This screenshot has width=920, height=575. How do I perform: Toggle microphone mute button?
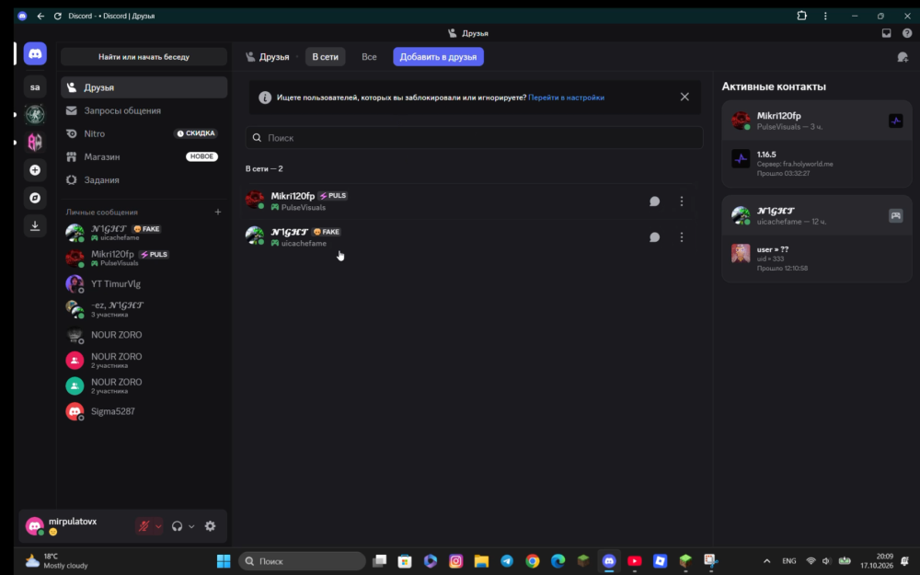click(144, 525)
